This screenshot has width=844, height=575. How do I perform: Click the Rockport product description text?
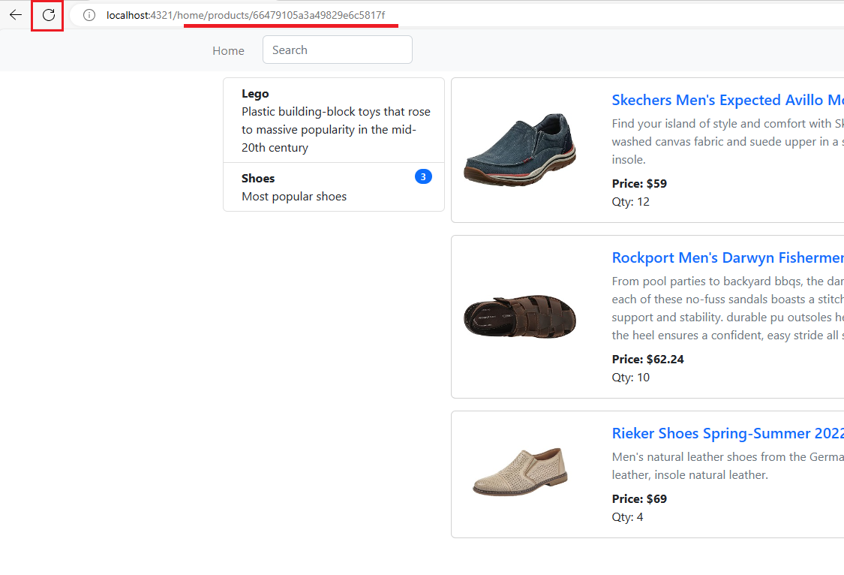pyautogui.click(x=728, y=308)
